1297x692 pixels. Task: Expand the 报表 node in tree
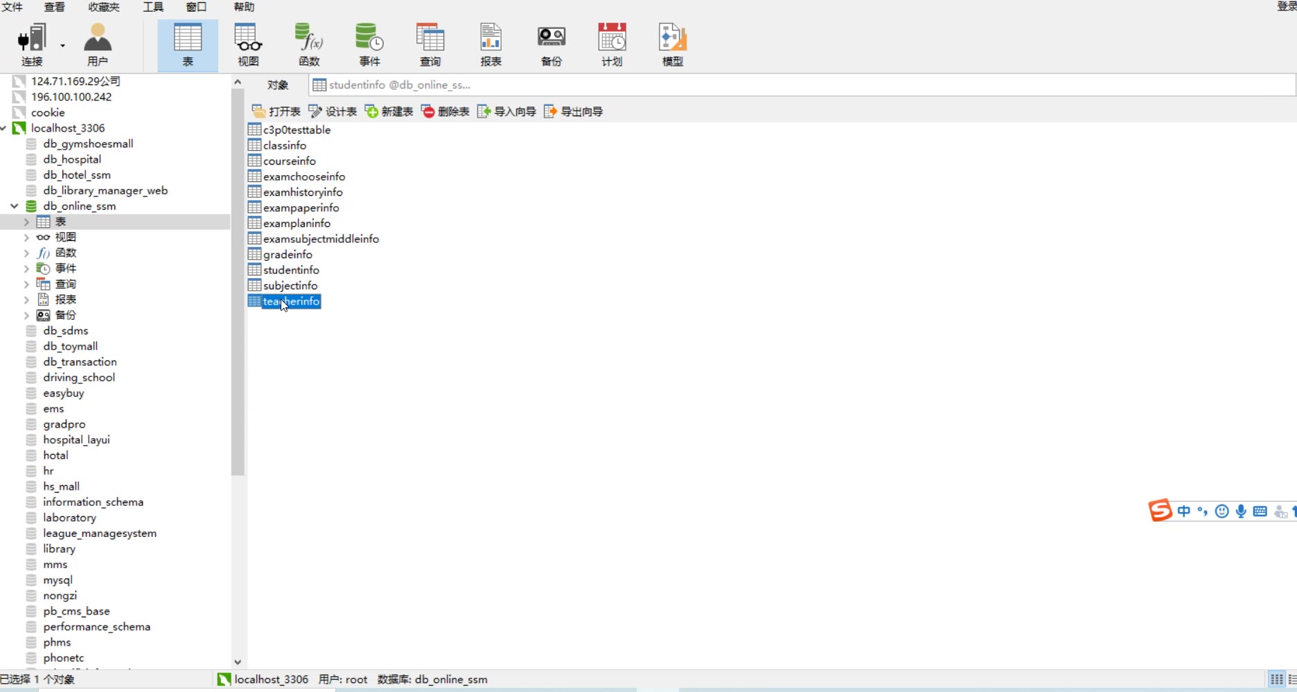point(26,300)
